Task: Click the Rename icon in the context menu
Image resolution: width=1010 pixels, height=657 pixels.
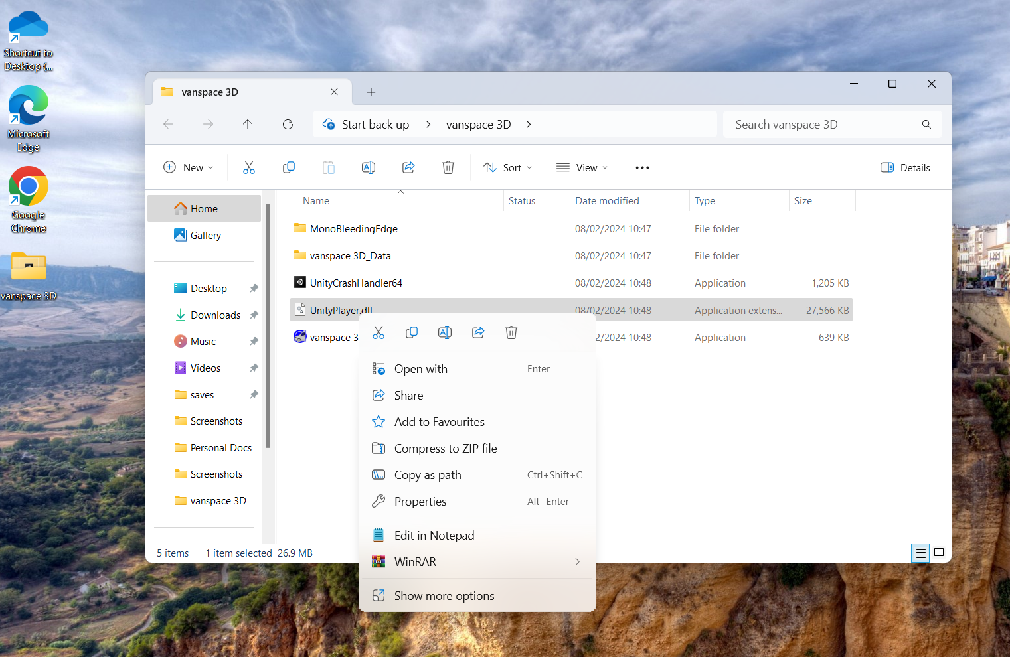Action: (445, 332)
